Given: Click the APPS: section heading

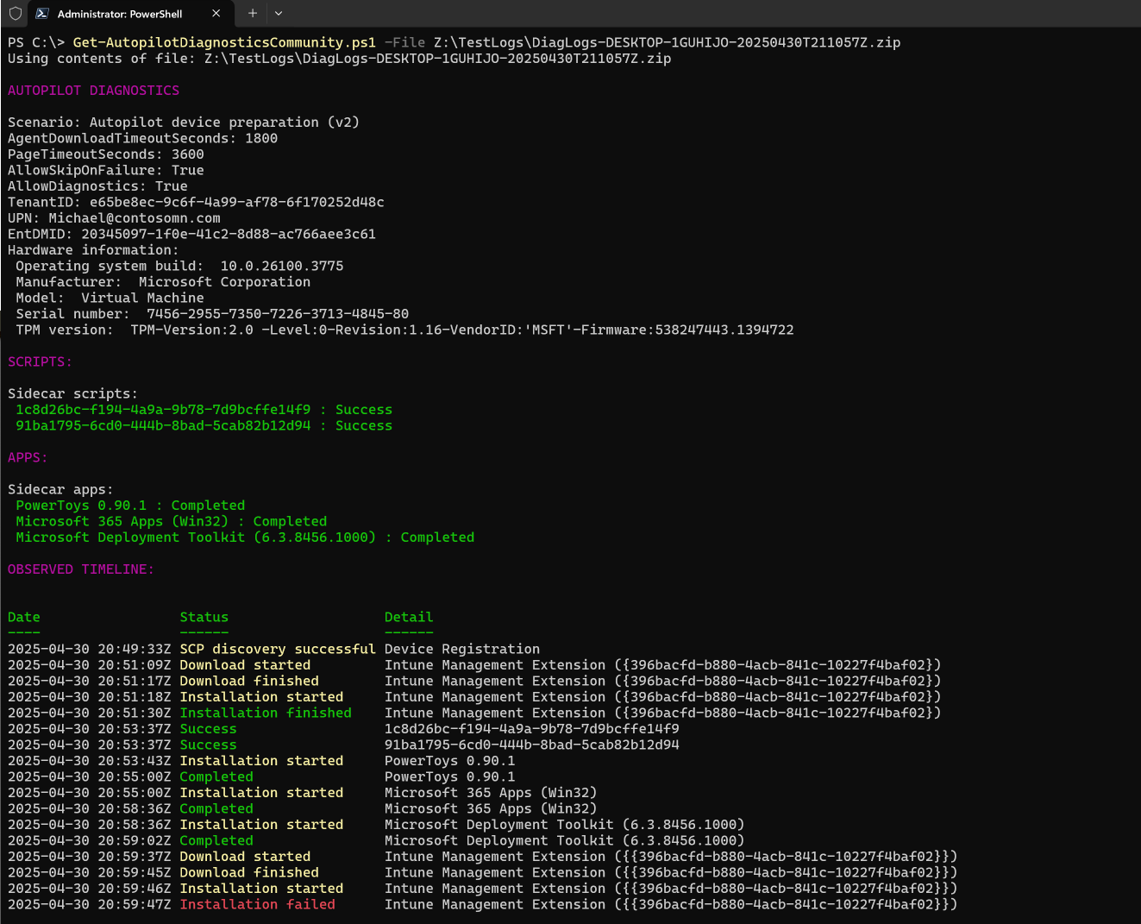Looking at the screenshot, I should (x=28, y=457).
